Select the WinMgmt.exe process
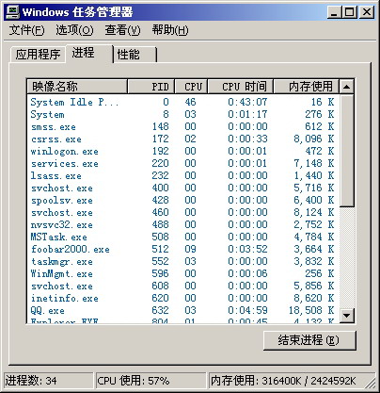The width and height of the screenshot is (380, 393). 183,273
